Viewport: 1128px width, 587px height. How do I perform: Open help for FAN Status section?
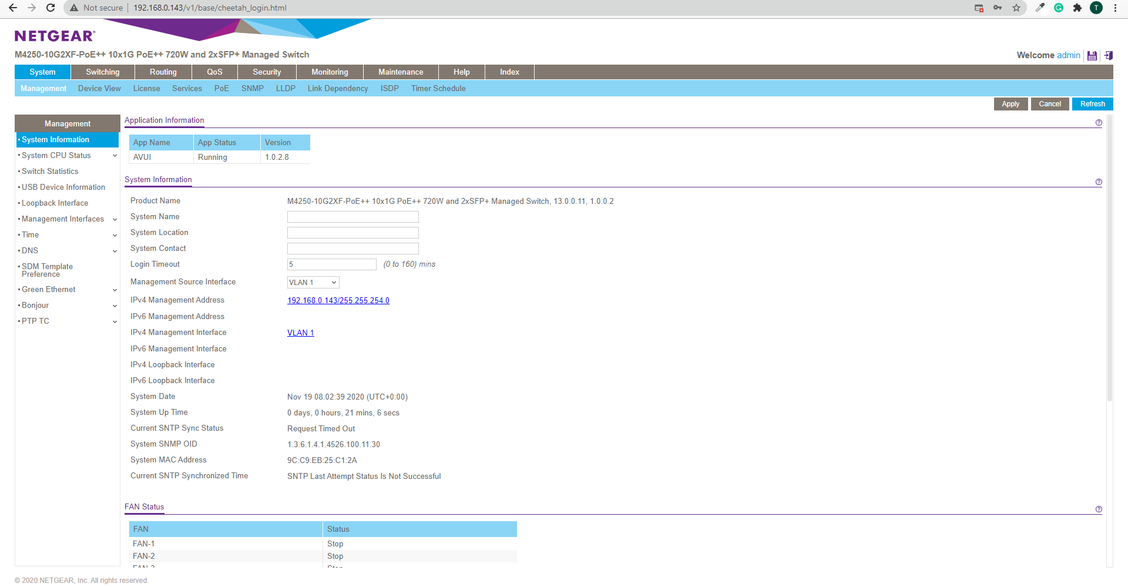click(1099, 509)
